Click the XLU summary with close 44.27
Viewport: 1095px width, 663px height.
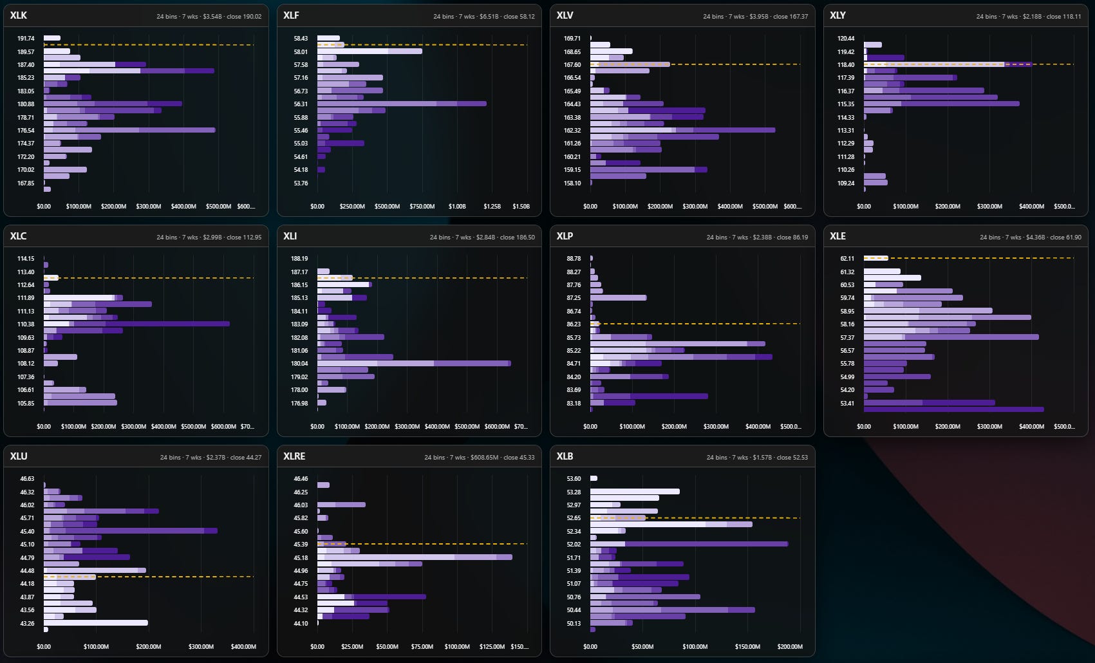[211, 458]
